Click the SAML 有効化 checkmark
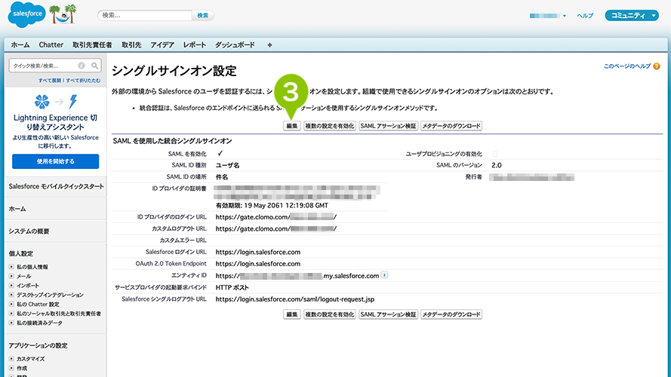 coord(220,154)
